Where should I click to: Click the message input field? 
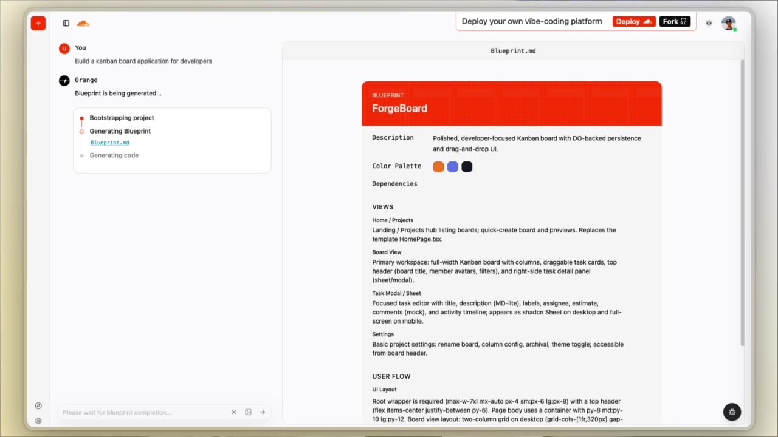(x=140, y=412)
